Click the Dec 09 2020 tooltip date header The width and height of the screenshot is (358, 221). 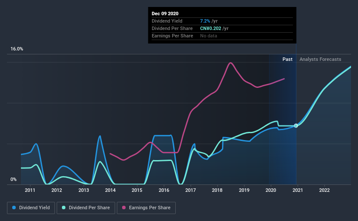coord(165,13)
